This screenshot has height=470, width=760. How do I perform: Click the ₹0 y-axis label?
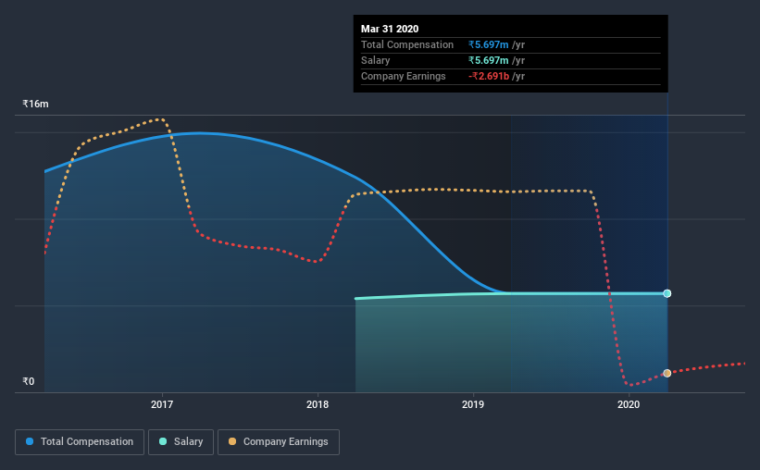click(29, 381)
